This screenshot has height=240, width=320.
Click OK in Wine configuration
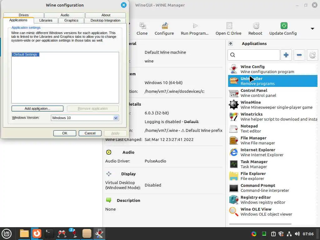pyautogui.click(x=65, y=133)
